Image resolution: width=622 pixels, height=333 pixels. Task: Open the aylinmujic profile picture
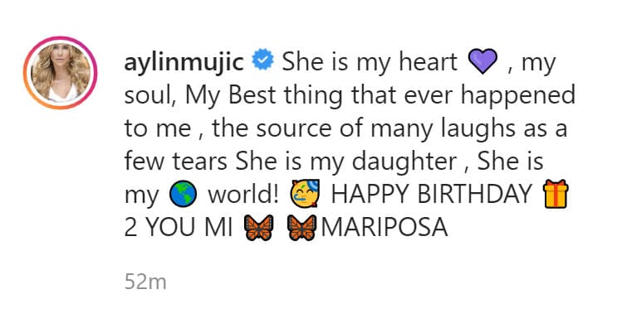tap(61, 73)
